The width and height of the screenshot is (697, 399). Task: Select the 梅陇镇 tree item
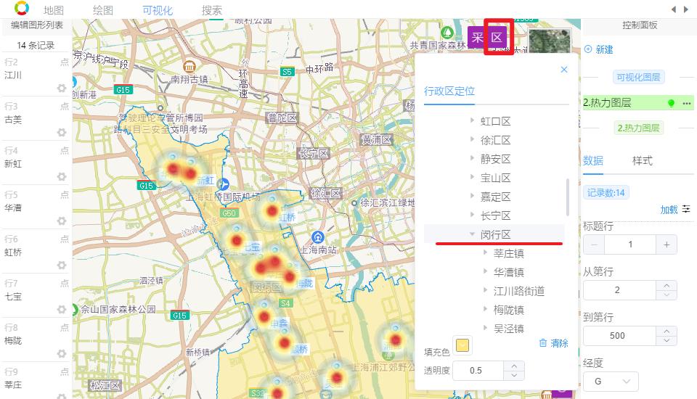click(508, 310)
